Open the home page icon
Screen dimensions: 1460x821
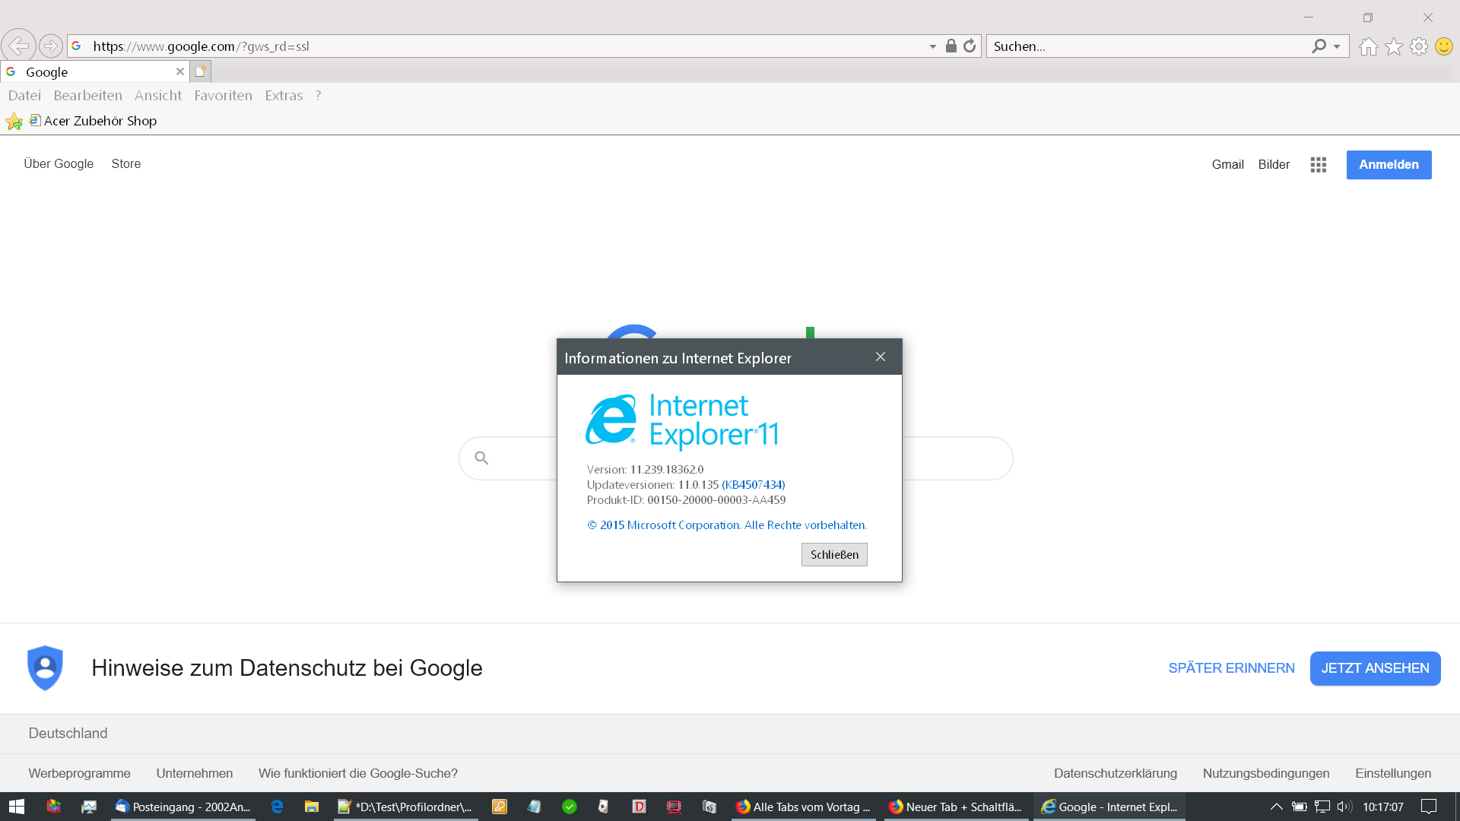(x=1368, y=46)
